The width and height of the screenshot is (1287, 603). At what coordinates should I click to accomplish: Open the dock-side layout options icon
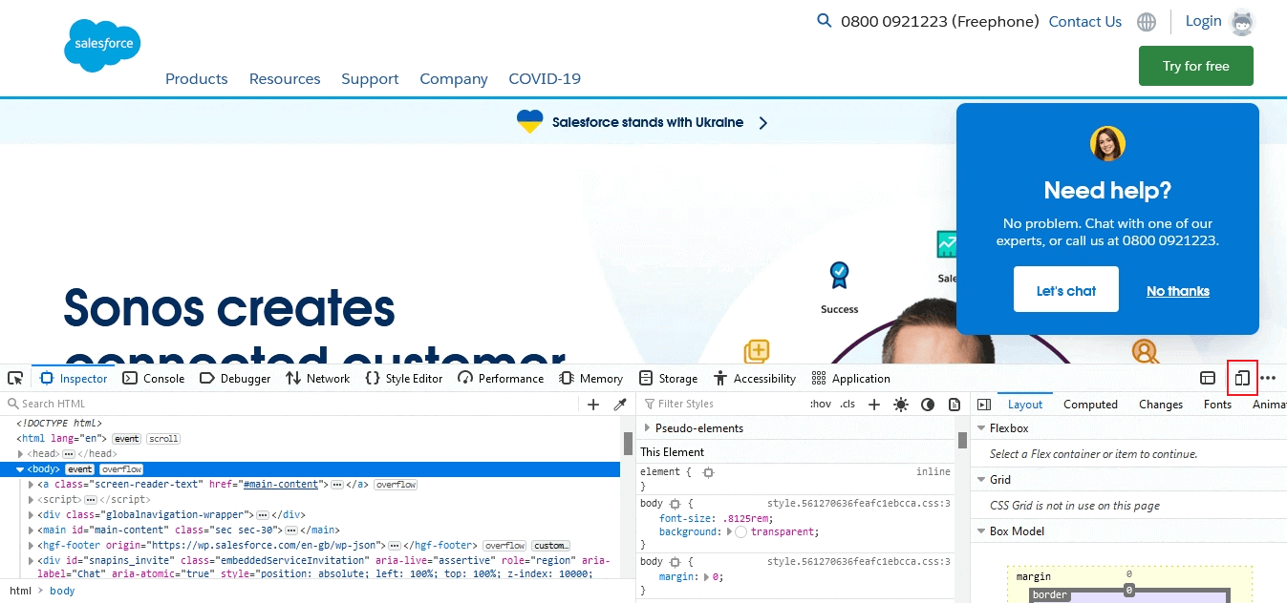click(1208, 379)
